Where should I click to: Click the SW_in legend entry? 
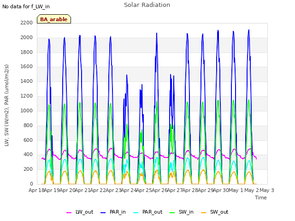pyautogui.click(x=182, y=212)
